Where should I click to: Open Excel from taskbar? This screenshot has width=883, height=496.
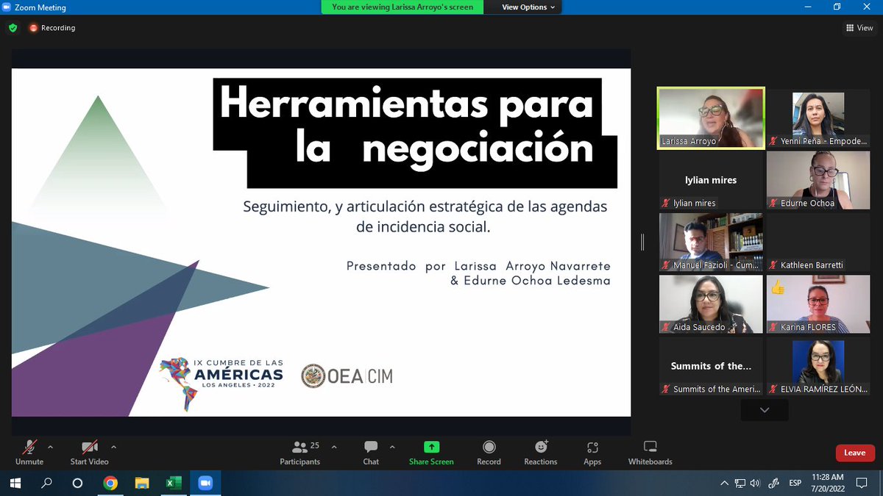174,483
